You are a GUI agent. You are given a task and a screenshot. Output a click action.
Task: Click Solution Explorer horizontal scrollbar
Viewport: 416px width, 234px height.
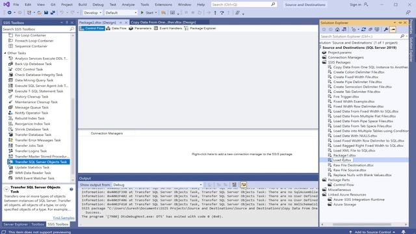361,224
